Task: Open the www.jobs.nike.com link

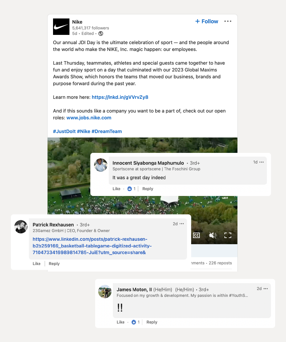Action: coord(89,118)
